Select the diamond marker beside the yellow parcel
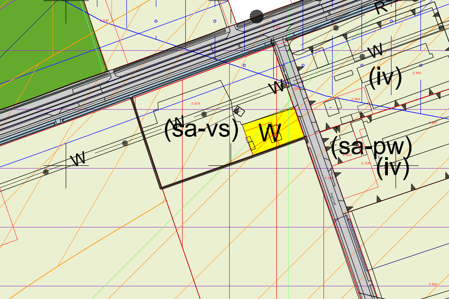Screen dimensions: 449x299 pyautogui.click(x=239, y=111)
